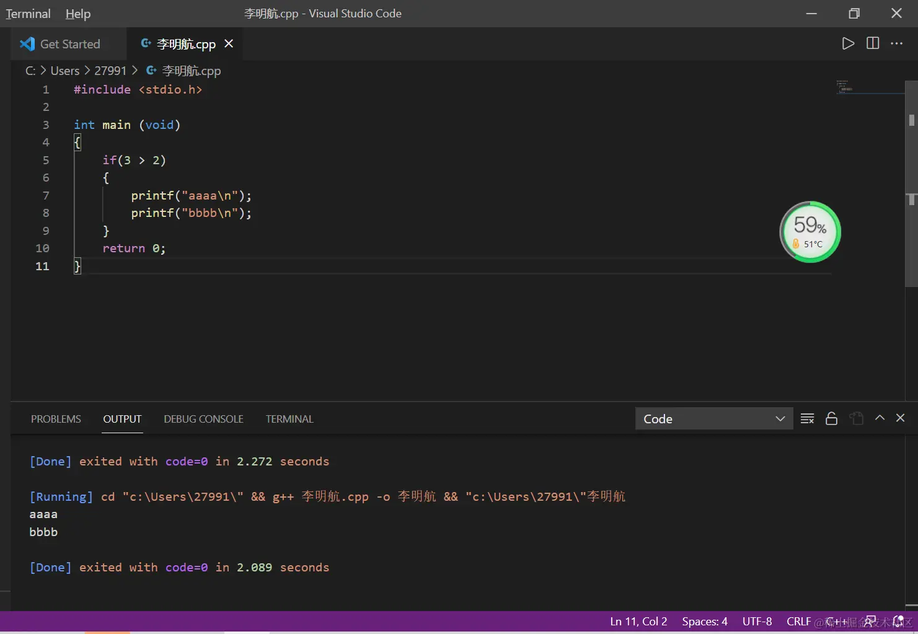Click the 59% CPU temperature widget
918x634 pixels.
(x=810, y=232)
